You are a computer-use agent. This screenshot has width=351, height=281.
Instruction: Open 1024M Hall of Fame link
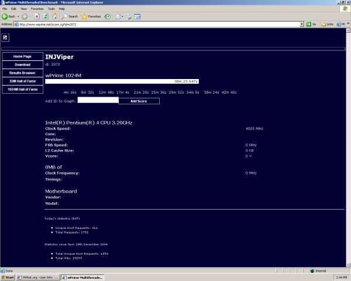click(x=22, y=90)
